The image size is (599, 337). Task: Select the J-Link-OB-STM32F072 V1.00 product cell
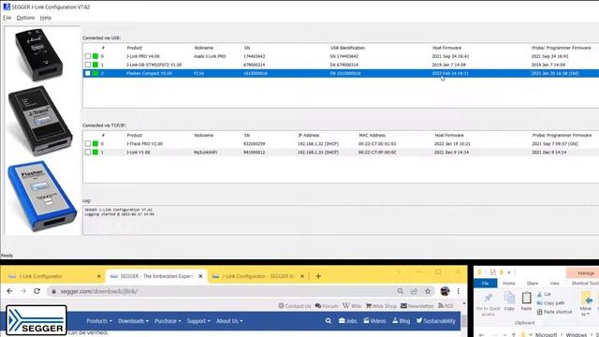153,65
